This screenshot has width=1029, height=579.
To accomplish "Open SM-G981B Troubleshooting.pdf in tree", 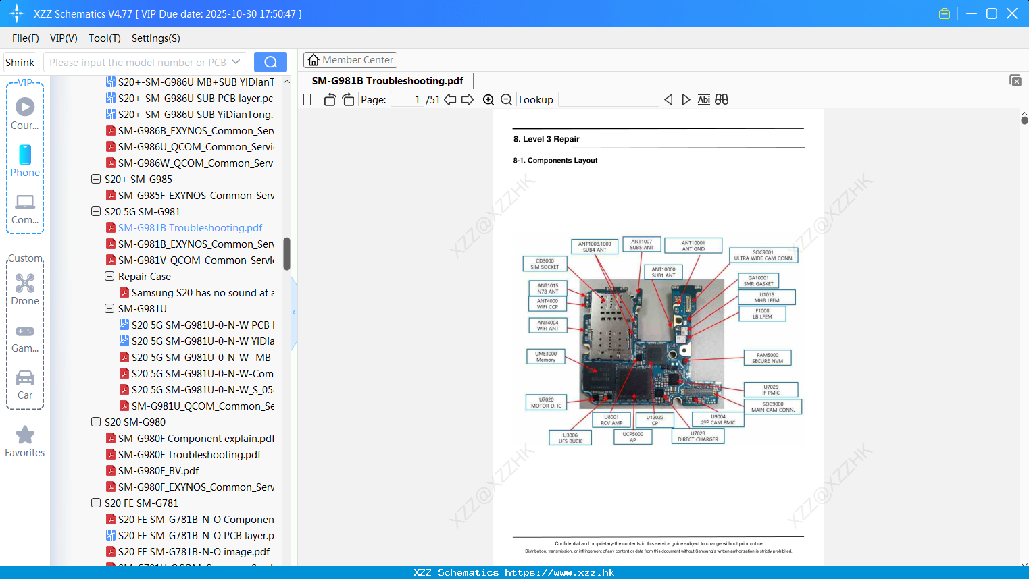I will tap(191, 228).
